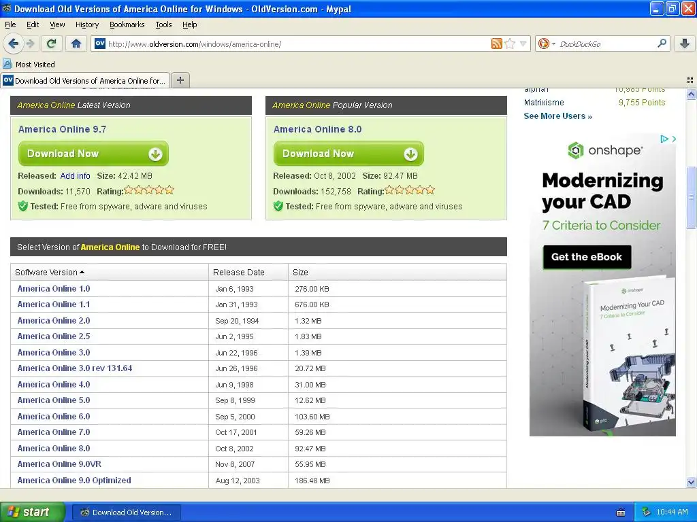
Task: Click the Matrixisme user name
Action: (544, 103)
